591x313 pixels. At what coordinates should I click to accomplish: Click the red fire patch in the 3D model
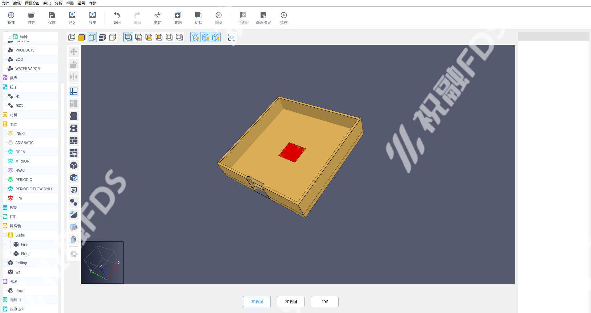click(x=292, y=152)
